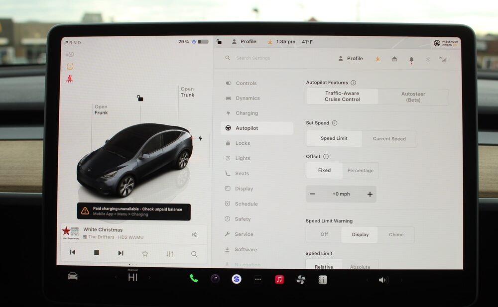Image resolution: width=498 pixels, height=307 pixels.
Task: Enable Autosteer (Beta) option
Action: pos(413,97)
